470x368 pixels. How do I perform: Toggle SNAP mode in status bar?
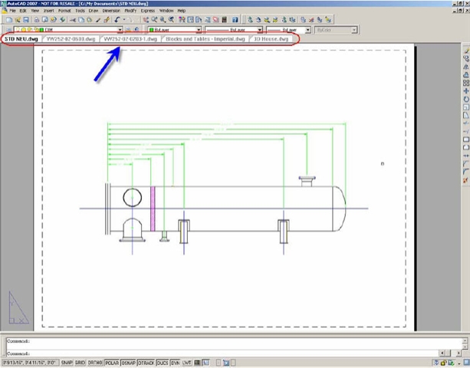click(x=67, y=363)
